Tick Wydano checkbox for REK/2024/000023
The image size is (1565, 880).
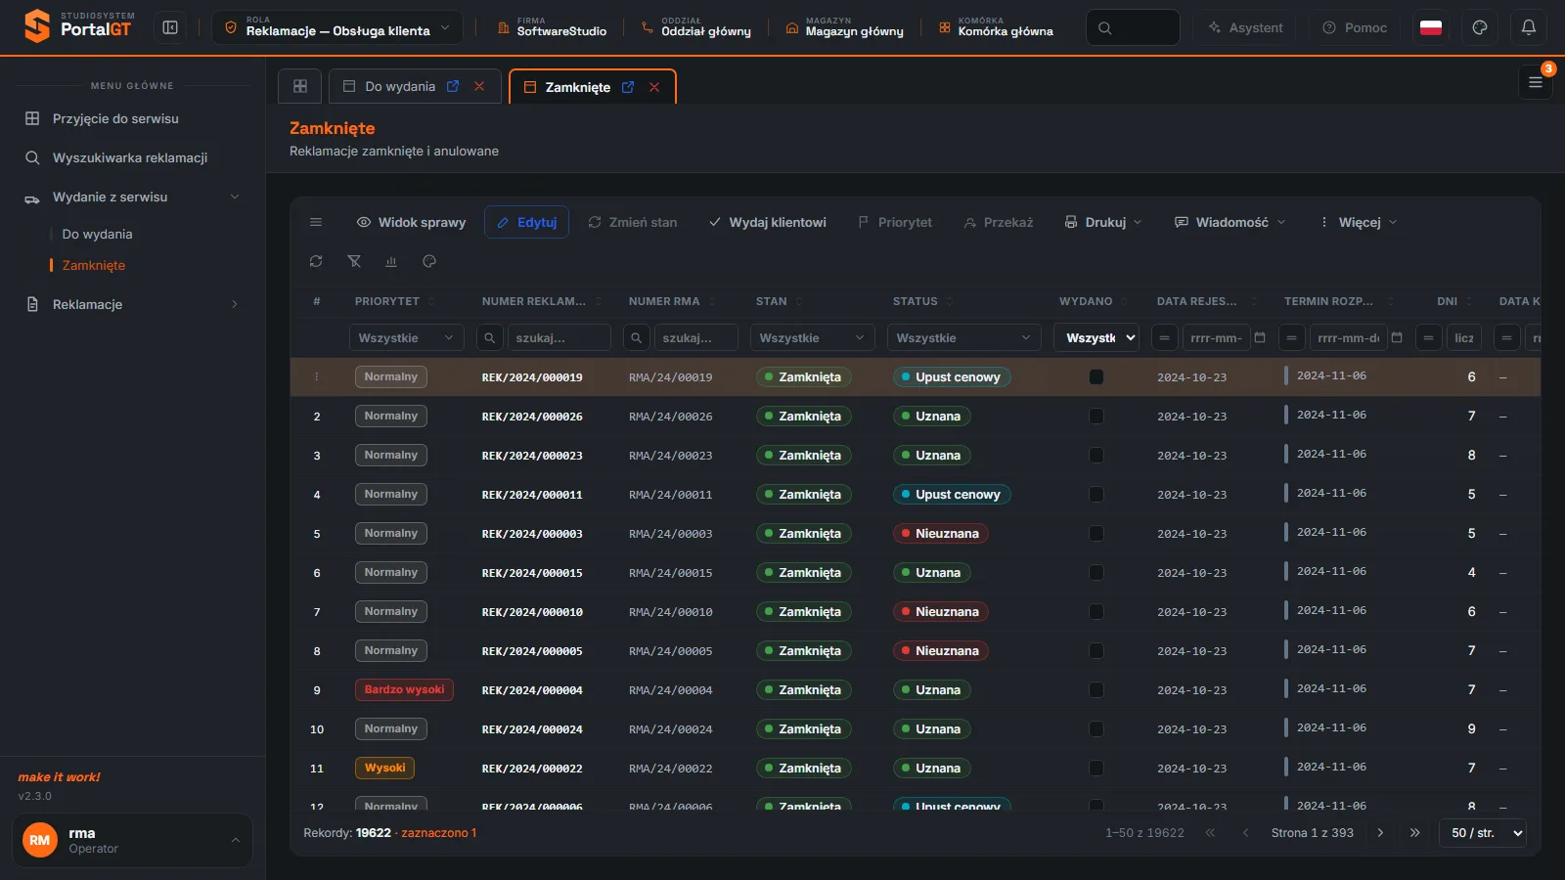coord(1096,455)
